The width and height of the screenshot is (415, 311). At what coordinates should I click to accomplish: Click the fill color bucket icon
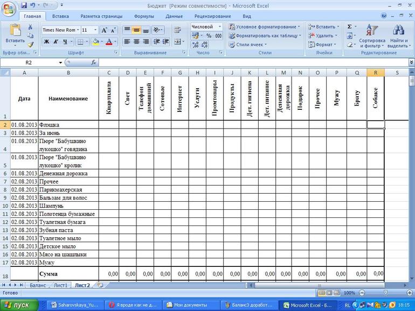pyautogui.click(x=95, y=42)
